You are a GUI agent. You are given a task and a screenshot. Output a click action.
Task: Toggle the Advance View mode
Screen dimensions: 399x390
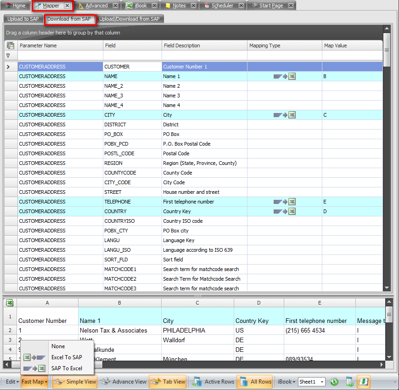point(124,382)
